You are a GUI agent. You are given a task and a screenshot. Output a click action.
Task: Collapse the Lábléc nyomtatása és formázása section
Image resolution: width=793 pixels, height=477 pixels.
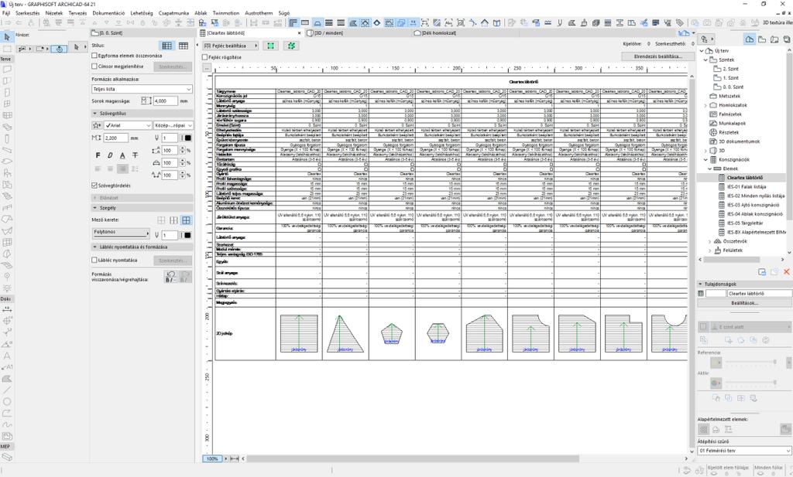point(94,247)
